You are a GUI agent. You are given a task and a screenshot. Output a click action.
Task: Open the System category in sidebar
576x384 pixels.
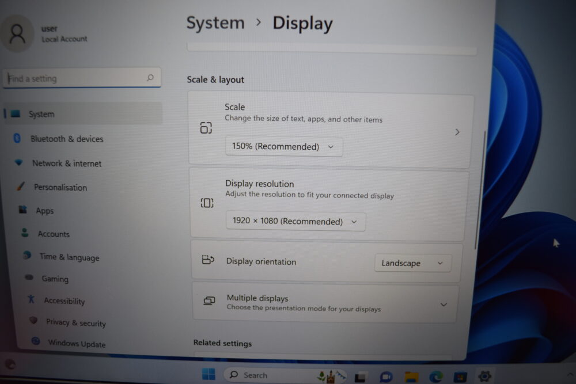83,114
